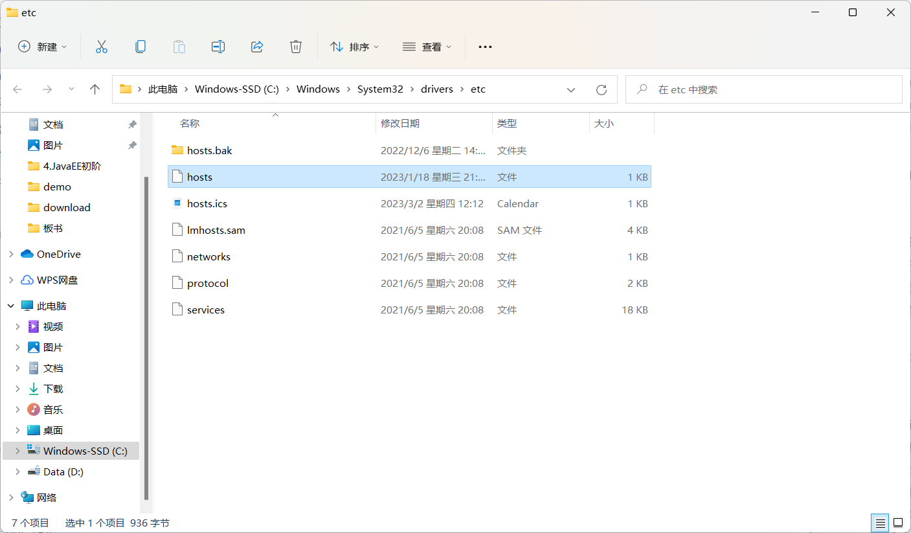The image size is (911, 533).
Task: Click the Share icon in toolbar
Action: pos(257,47)
